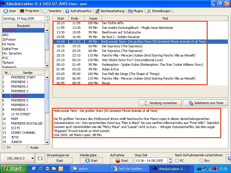Select sender DISNEY CHANNEL
Image resolution: width=231 pixels, height=173 pixels.
click(23, 133)
